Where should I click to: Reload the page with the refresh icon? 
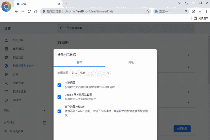(29, 11)
